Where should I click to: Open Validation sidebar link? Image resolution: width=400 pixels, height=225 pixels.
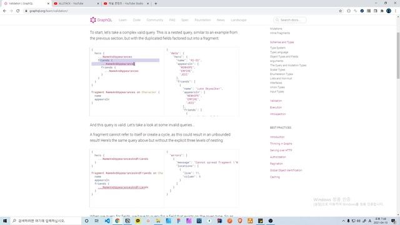click(276, 101)
